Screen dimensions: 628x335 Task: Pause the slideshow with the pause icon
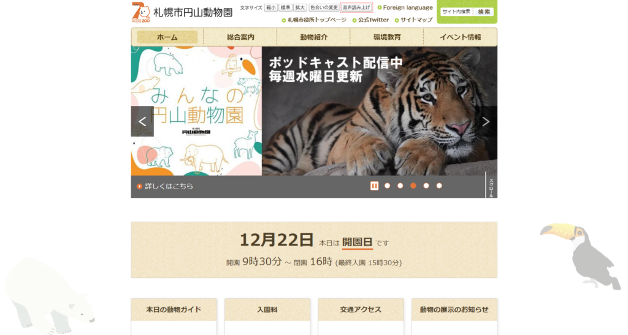click(374, 186)
